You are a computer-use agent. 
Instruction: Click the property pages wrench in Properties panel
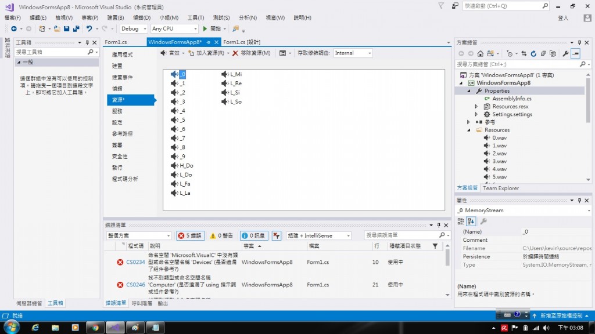(483, 221)
